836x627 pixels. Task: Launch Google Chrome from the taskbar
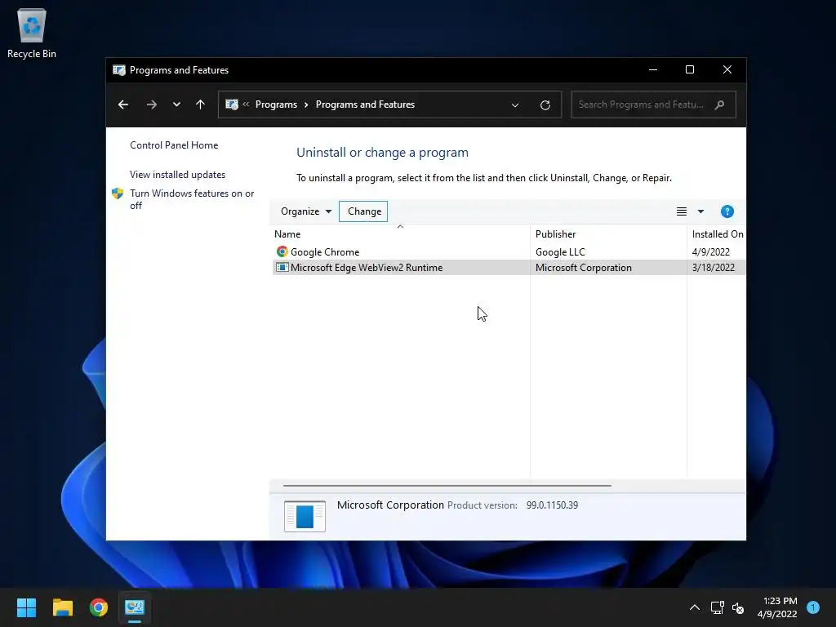99,607
